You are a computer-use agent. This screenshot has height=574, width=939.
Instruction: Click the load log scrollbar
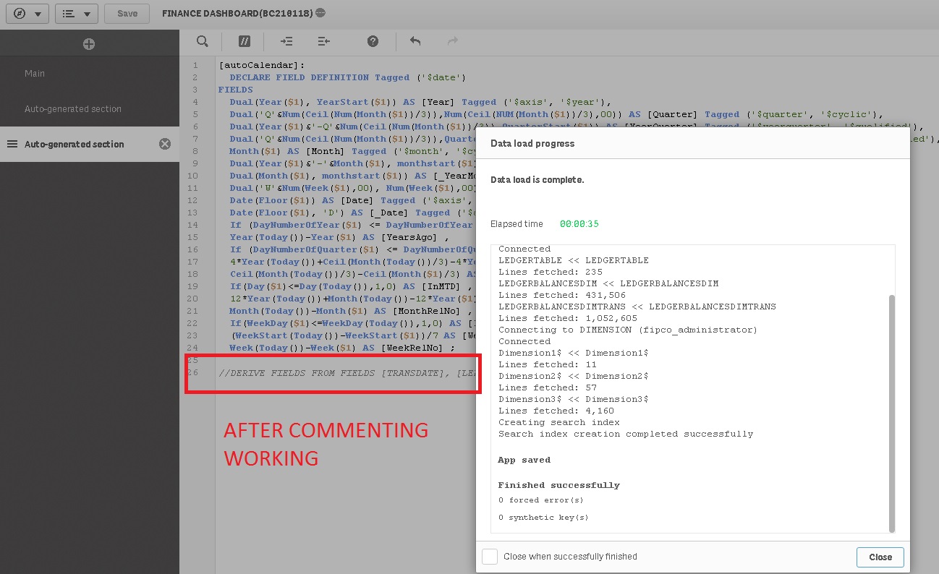click(x=891, y=412)
